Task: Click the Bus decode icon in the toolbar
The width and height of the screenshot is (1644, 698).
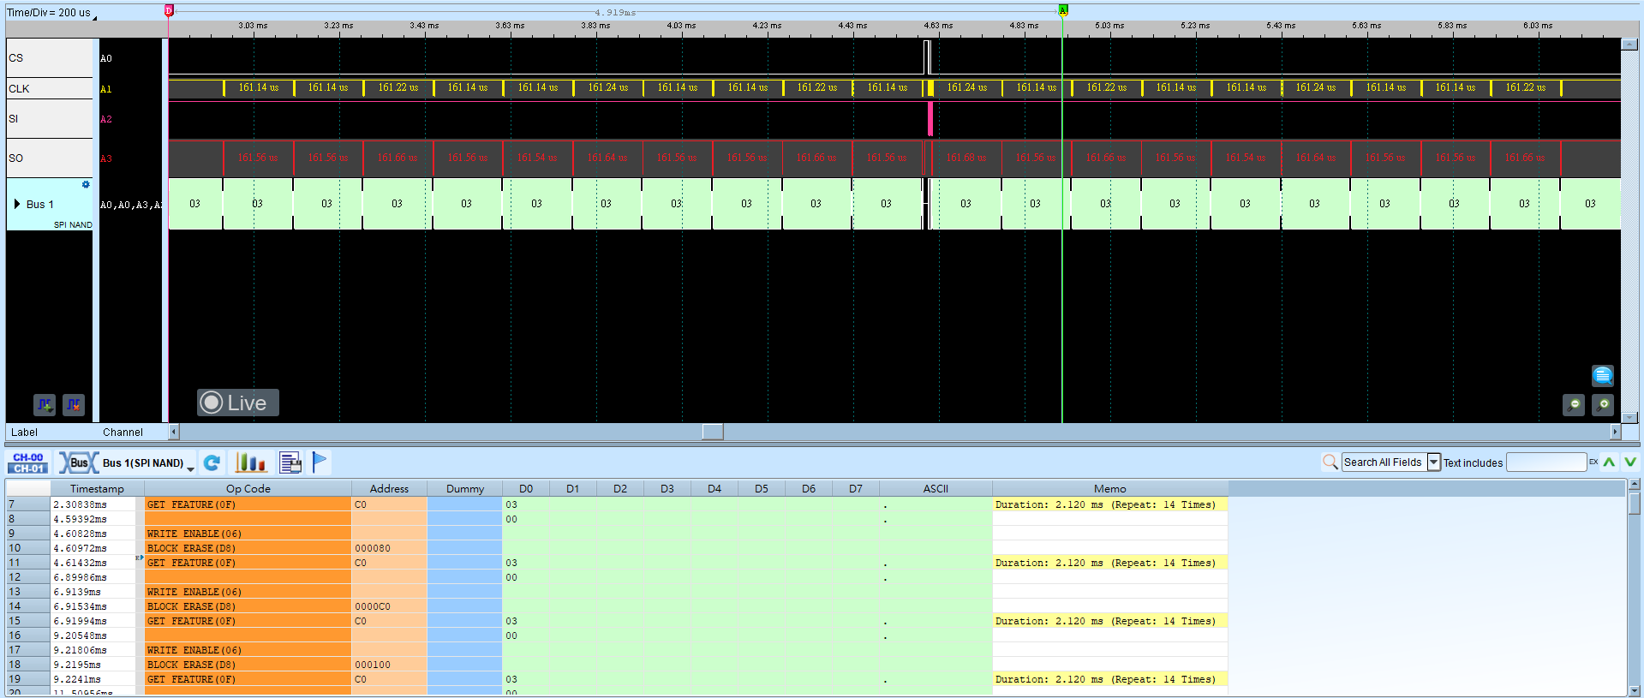Action: click(77, 462)
